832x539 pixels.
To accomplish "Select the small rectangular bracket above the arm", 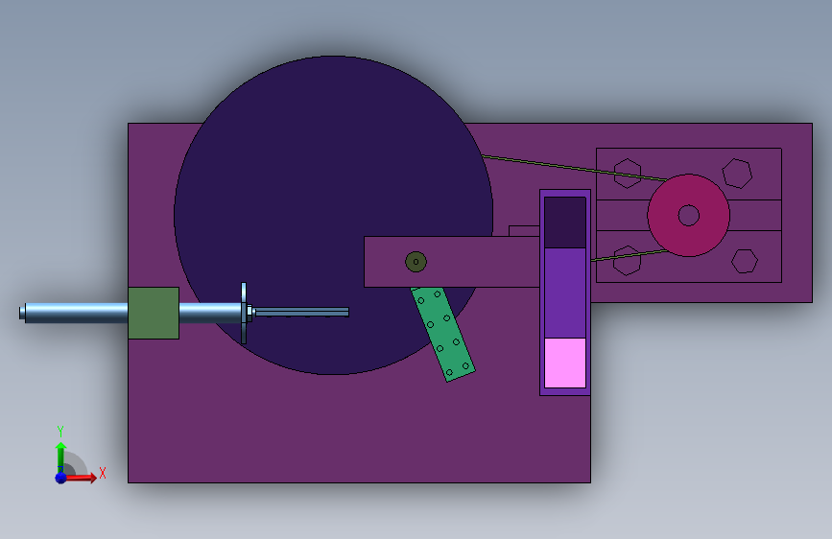I will pos(524,231).
